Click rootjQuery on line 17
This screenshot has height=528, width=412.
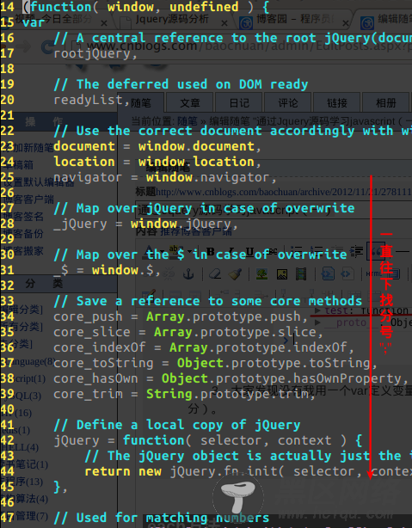click(x=92, y=54)
